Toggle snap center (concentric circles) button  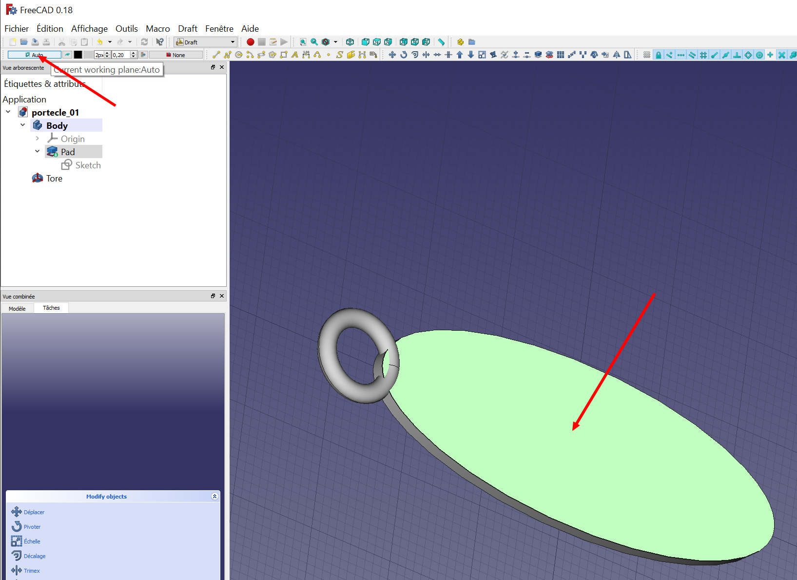coord(759,55)
